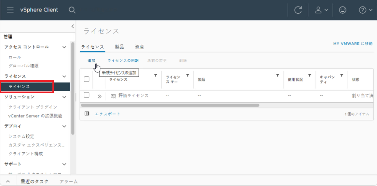Click the エクスポート link
Viewport: 377px width, 186px height.
point(107,114)
